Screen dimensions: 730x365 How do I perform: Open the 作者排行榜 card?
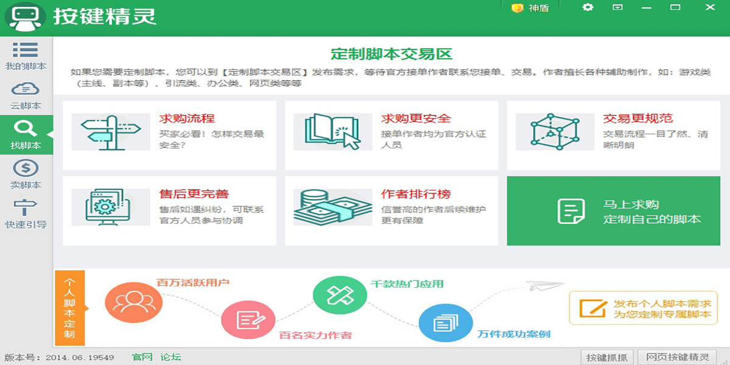(391, 210)
